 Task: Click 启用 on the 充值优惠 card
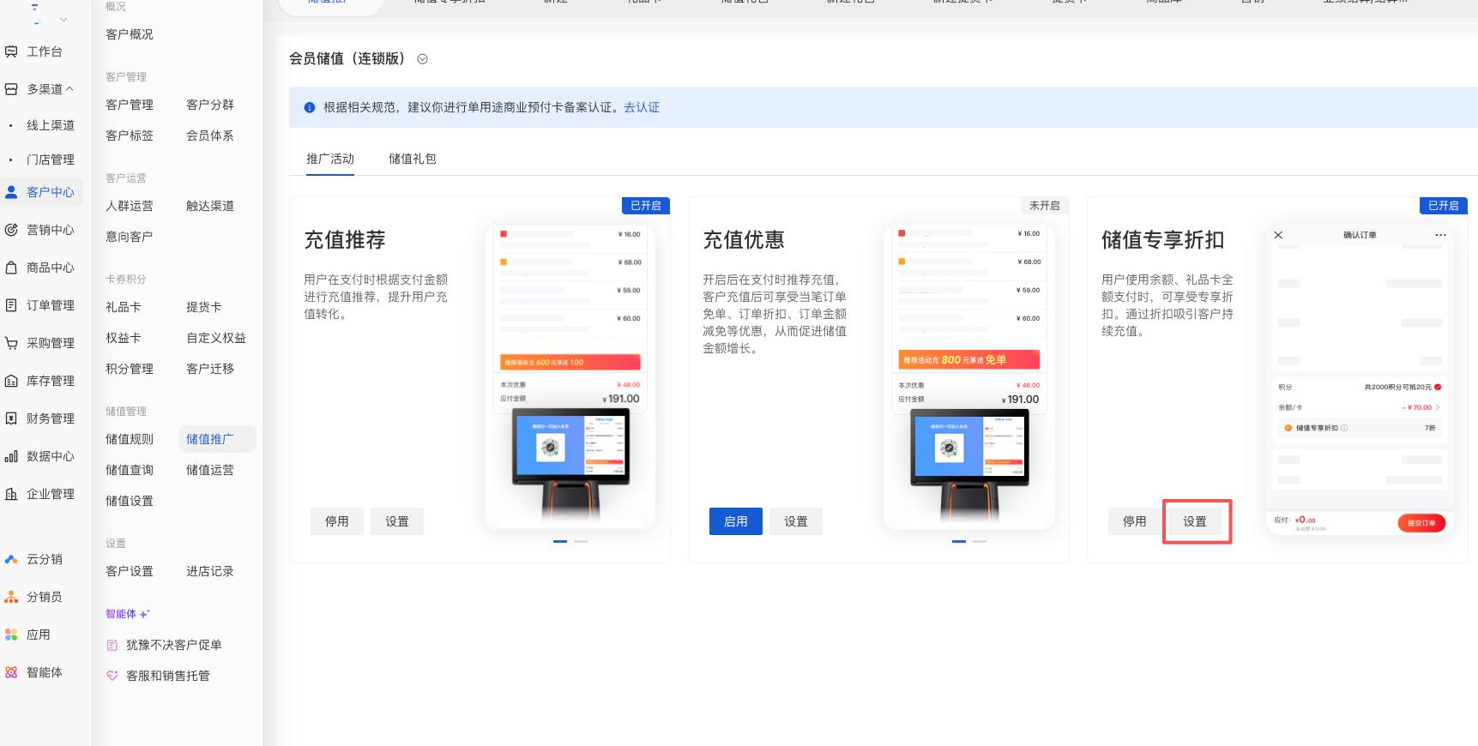[x=736, y=521]
